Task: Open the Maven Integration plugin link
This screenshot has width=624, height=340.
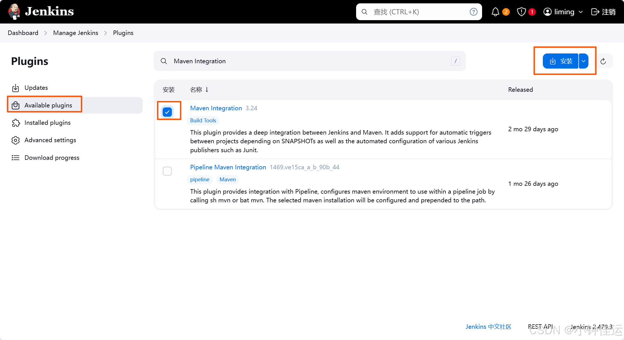Action: [216, 108]
